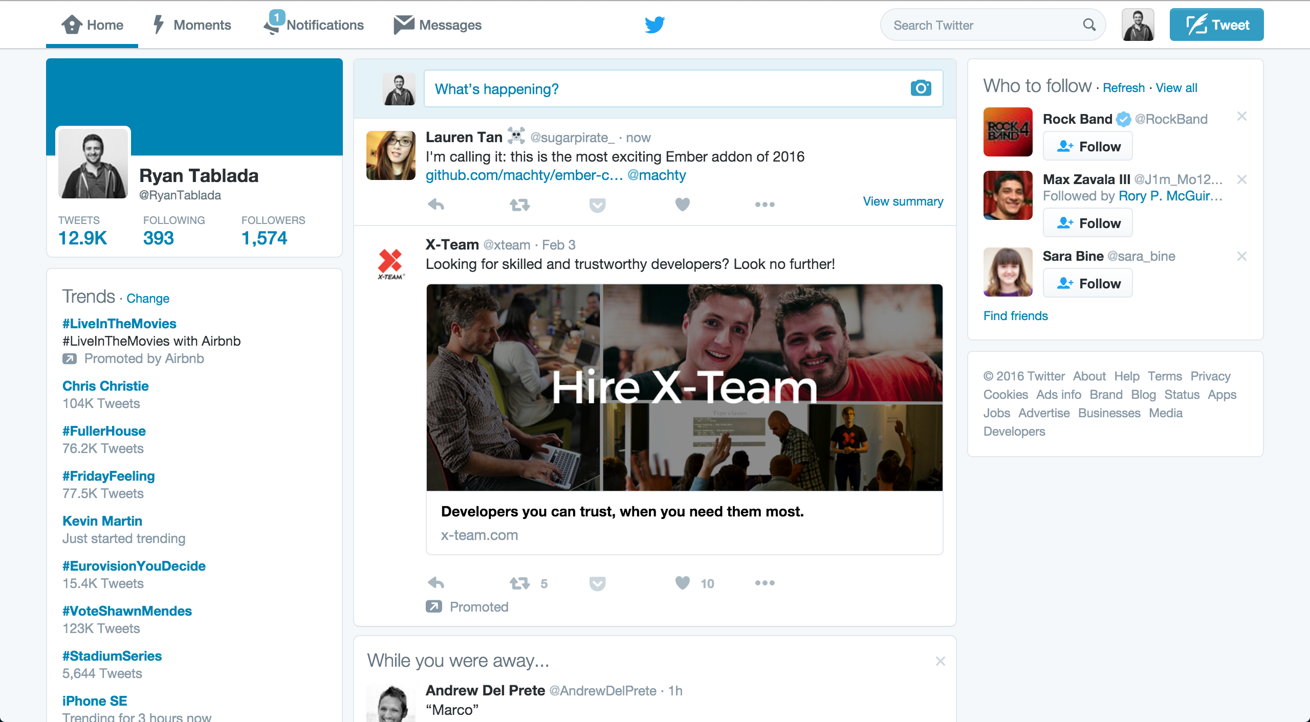Click Refresh in Who to follow
The width and height of the screenshot is (1310, 722).
coord(1123,88)
